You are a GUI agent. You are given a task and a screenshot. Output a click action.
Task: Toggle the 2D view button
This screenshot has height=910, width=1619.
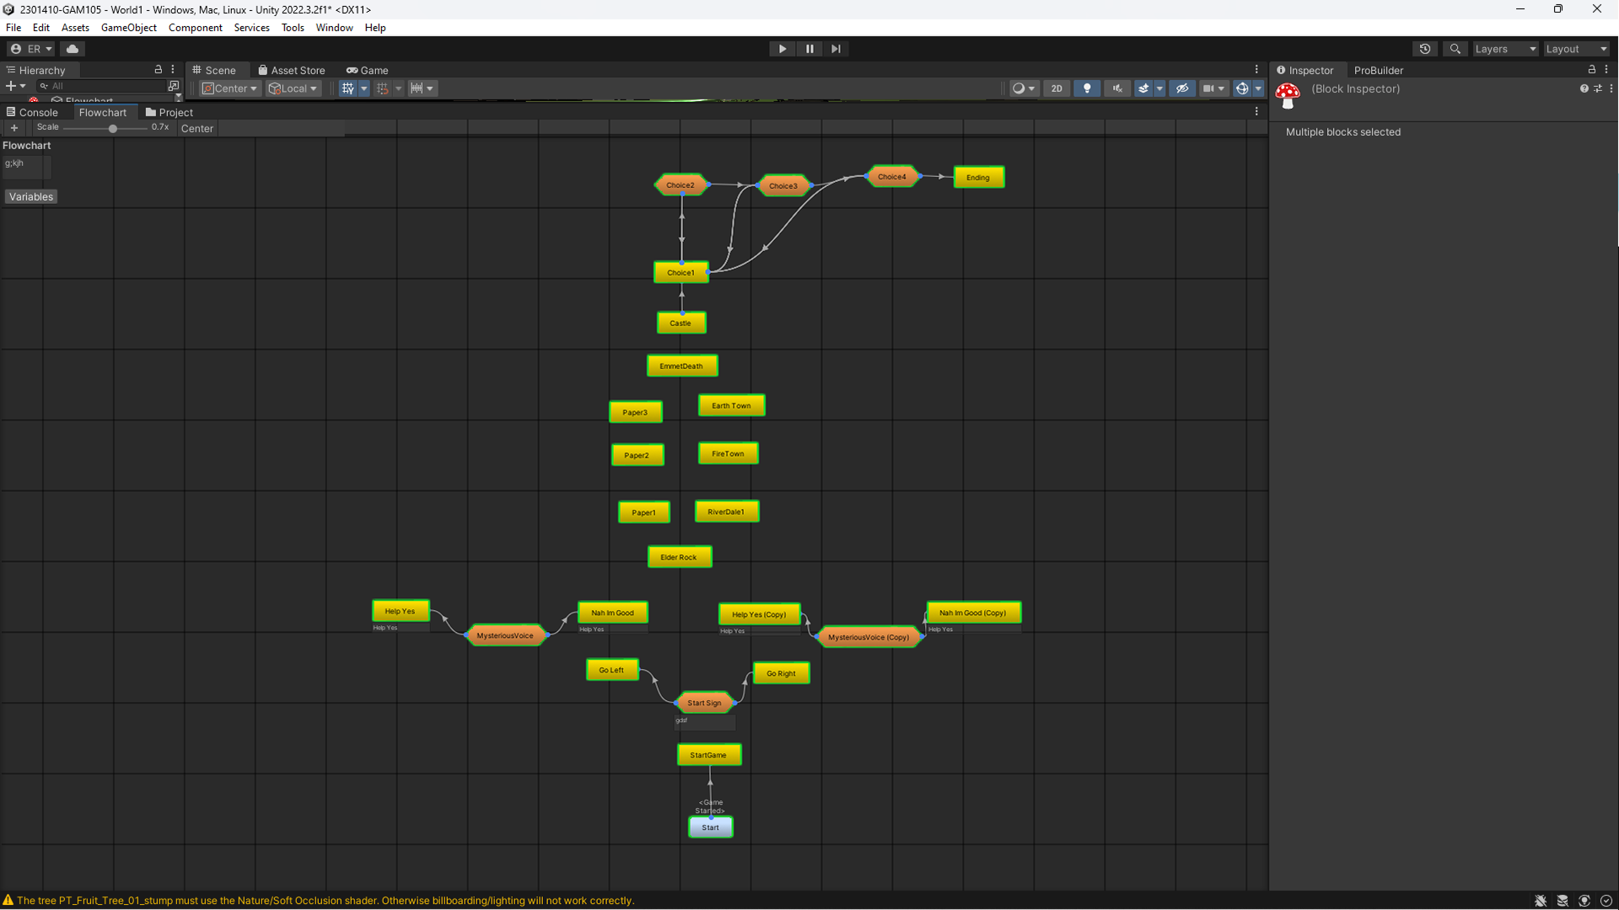tap(1057, 88)
